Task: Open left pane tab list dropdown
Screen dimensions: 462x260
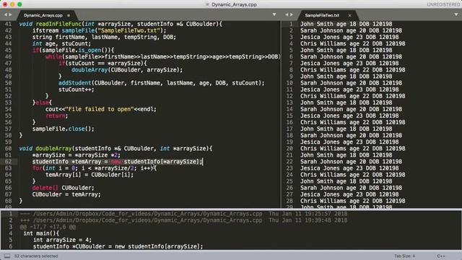Action: (x=274, y=14)
